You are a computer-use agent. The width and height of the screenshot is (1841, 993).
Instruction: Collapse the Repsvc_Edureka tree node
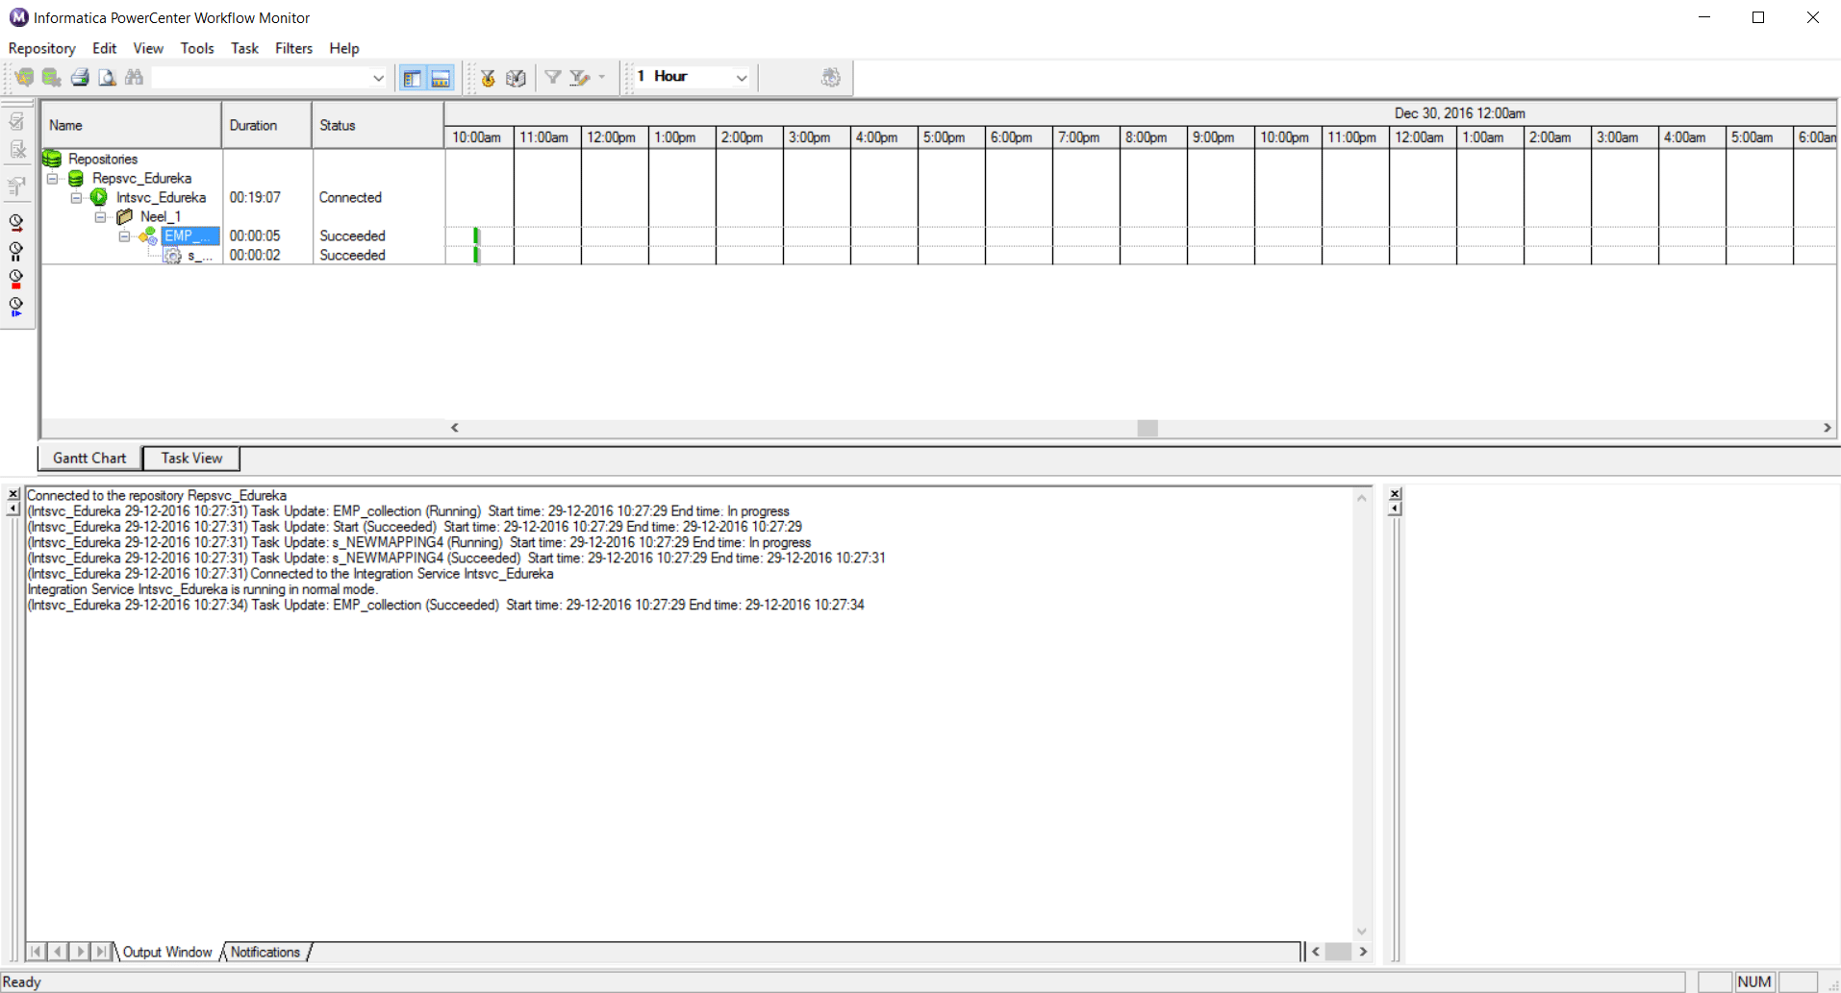tap(53, 178)
